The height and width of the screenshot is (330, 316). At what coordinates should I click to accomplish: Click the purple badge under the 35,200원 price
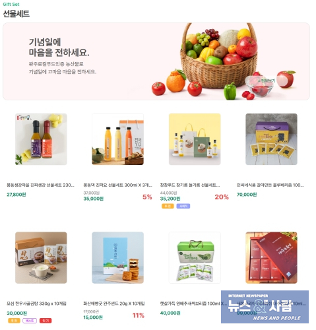click(183, 206)
